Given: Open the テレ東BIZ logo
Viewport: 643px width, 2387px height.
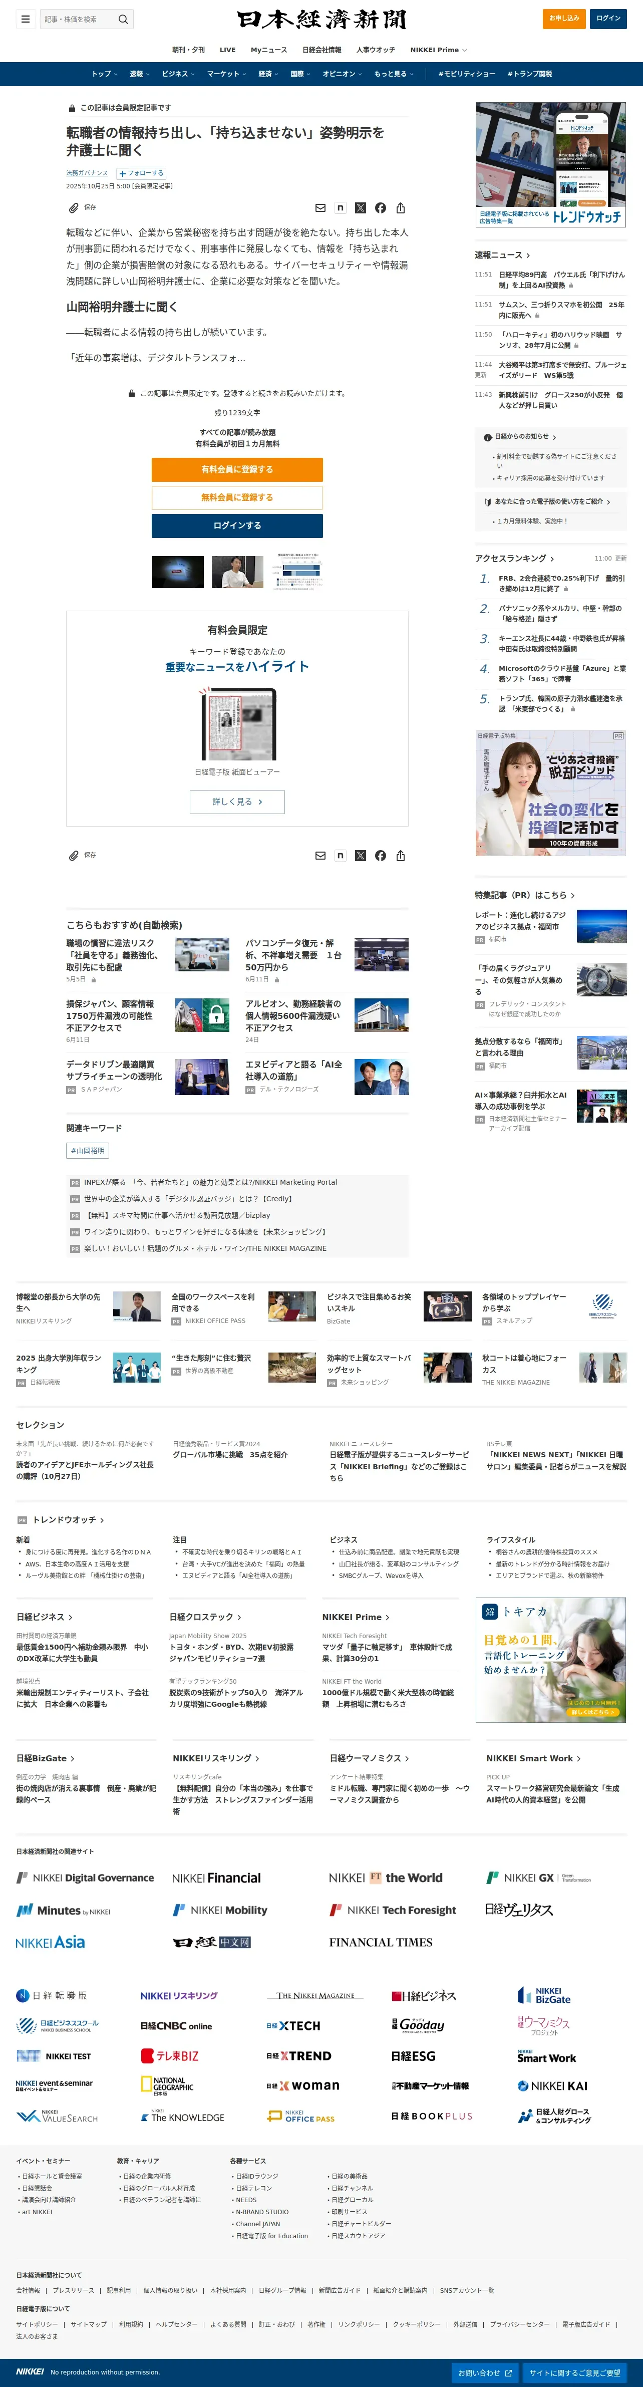Looking at the screenshot, I should [x=170, y=2055].
